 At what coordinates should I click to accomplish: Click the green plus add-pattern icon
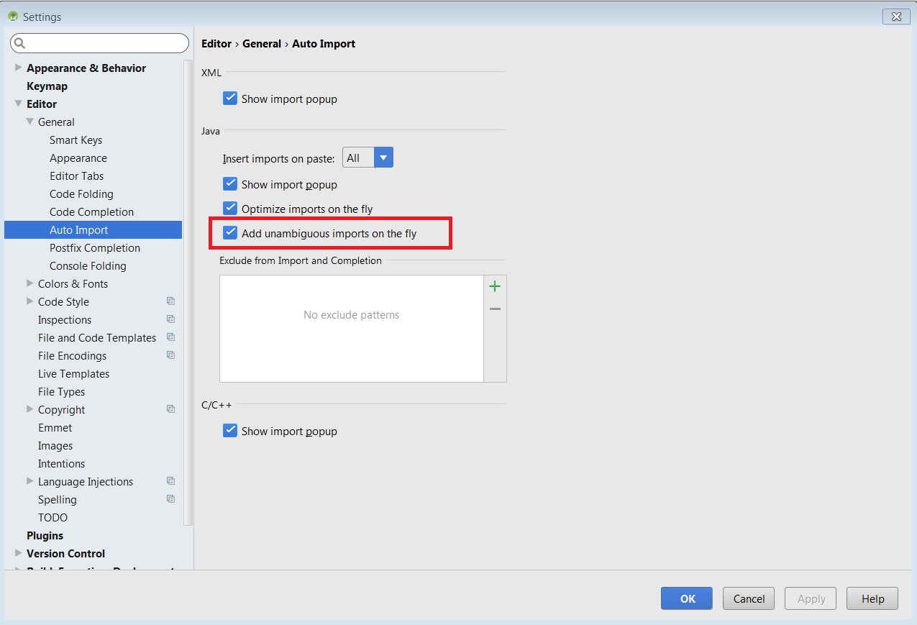pyautogui.click(x=495, y=286)
